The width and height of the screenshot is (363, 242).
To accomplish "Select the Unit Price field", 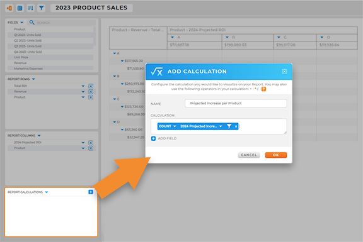I will click(x=50, y=57).
